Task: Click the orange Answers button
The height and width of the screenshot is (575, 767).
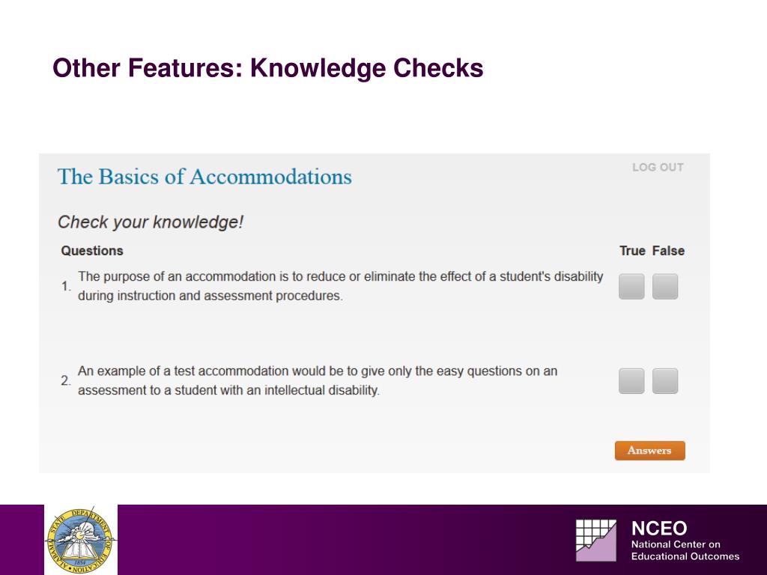Action: 649,450
